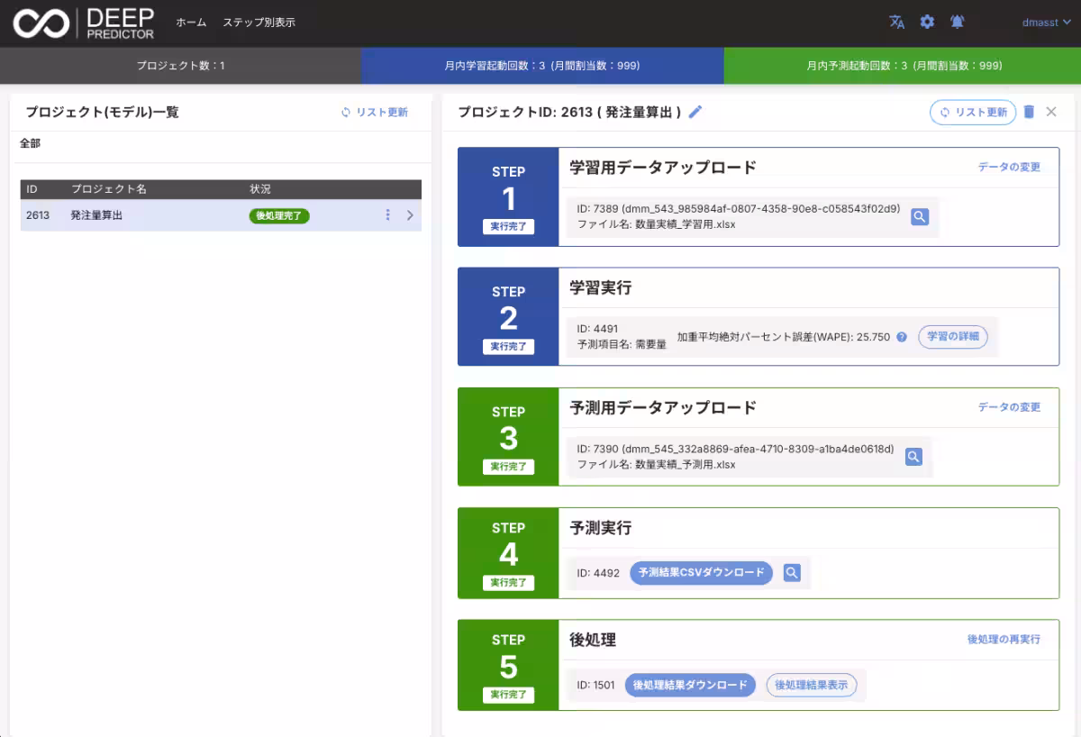This screenshot has height=737, width=1081.
Task: Click the プロジェクト名 column header
Action: (x=108, y=190)
